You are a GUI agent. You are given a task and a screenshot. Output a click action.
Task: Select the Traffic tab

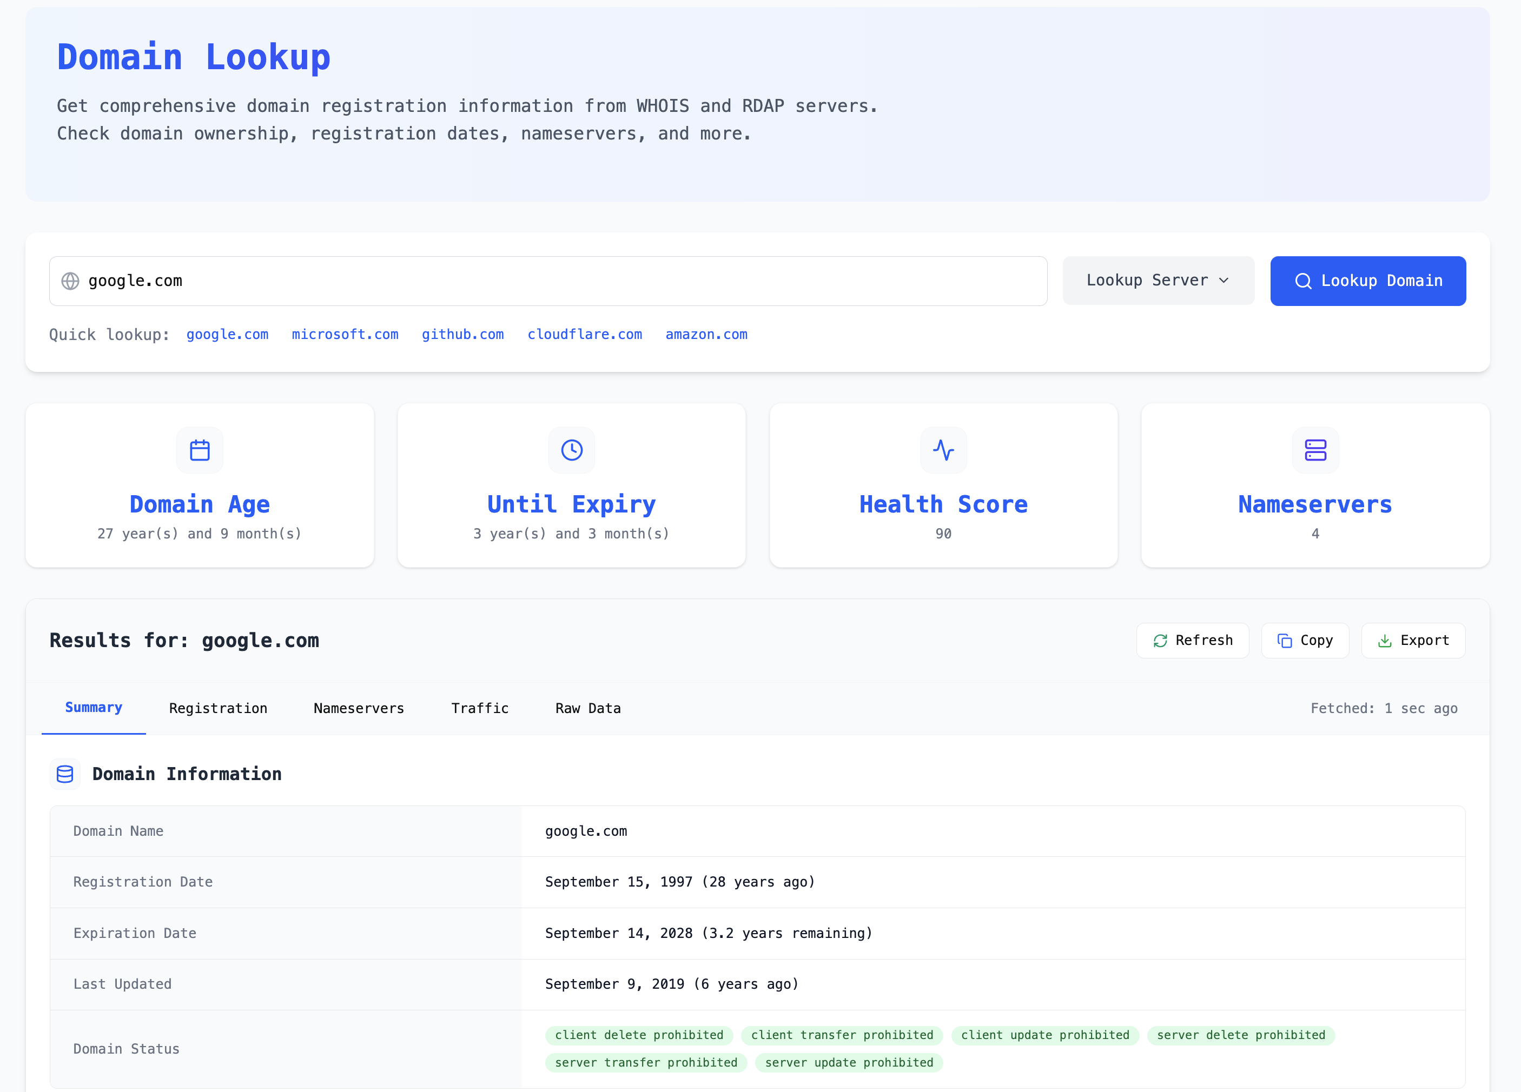(479, 709)
